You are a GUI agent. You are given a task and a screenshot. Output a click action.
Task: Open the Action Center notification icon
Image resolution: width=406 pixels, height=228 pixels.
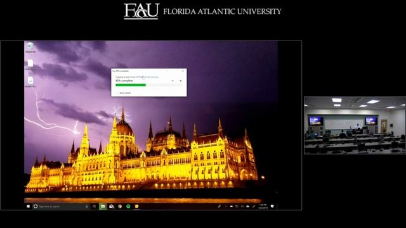(x=272, y=206)
